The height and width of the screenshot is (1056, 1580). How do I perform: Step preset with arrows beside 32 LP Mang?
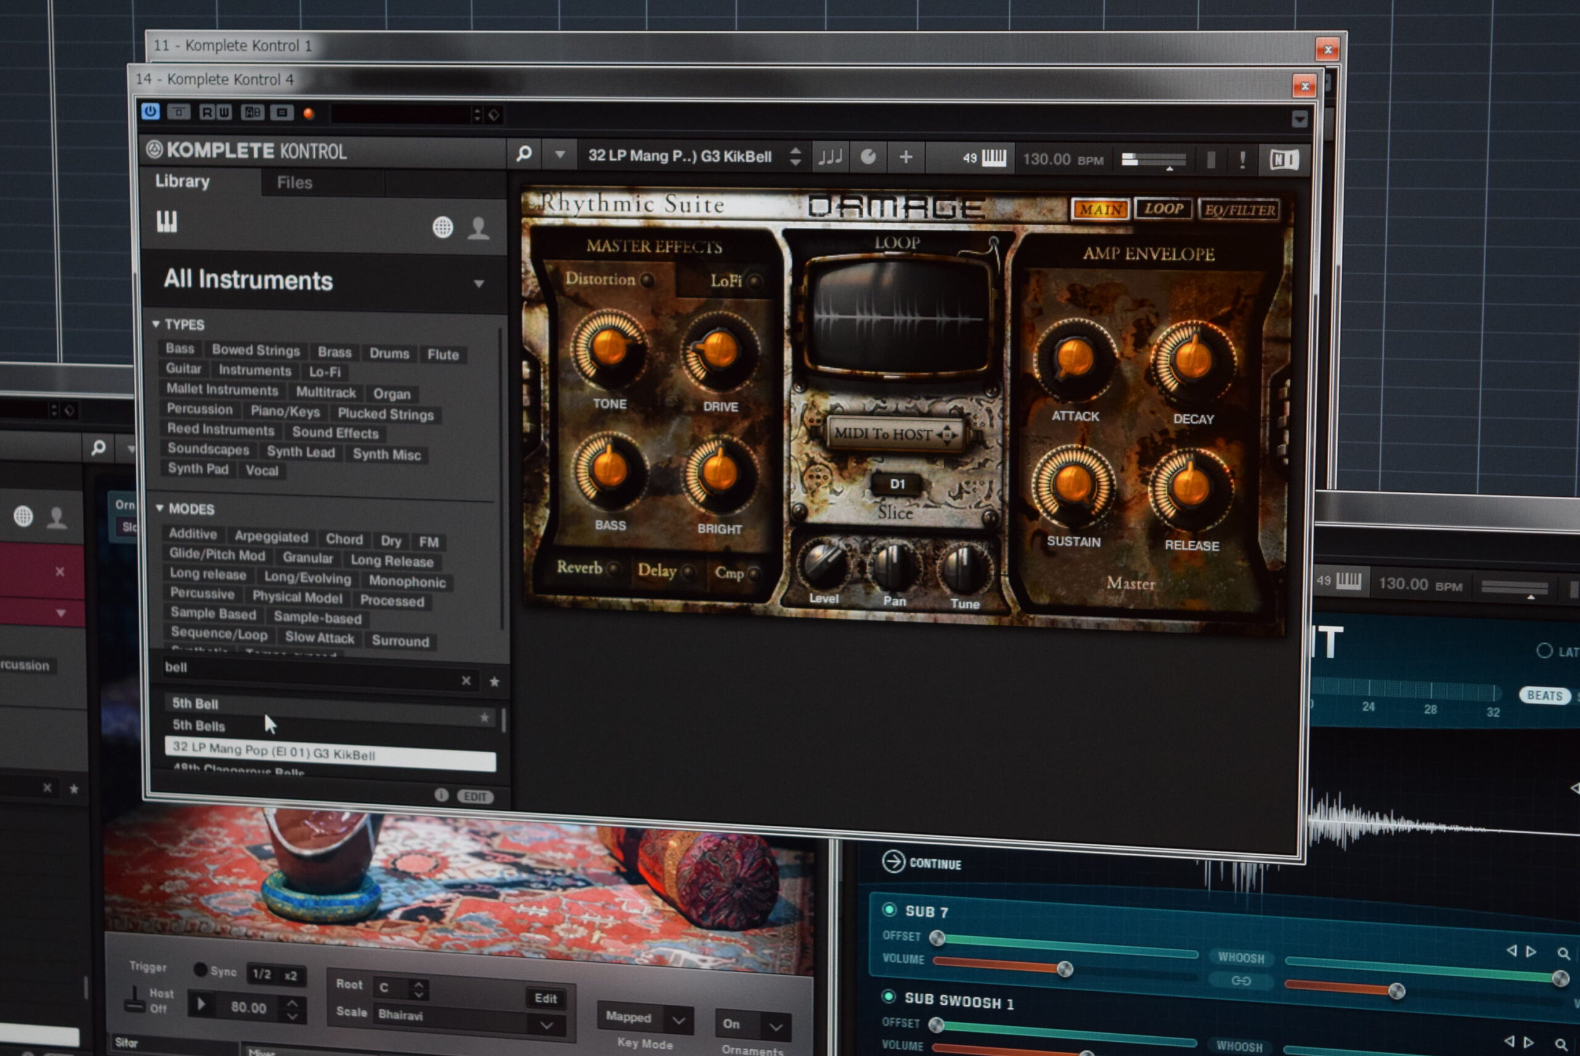796,157
